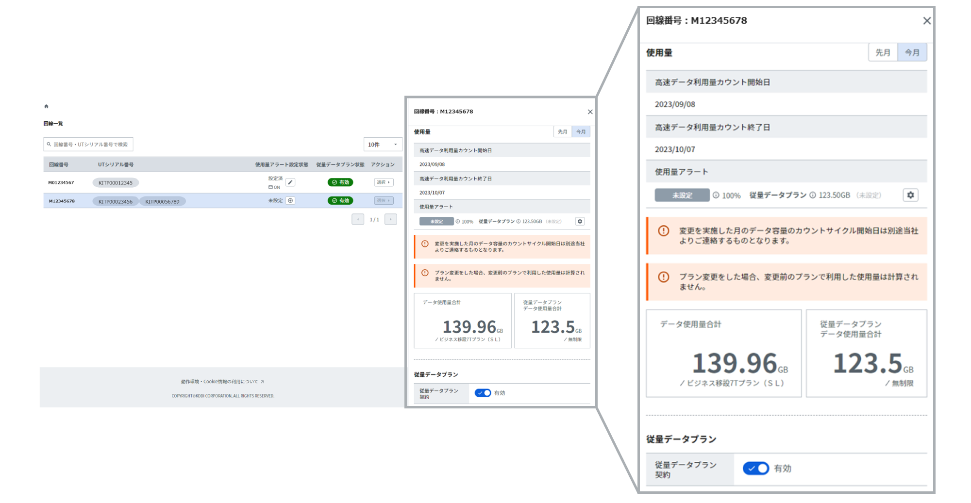This screenshot has width=971, height=503.
Task: Switch to 先月 tab in the enlarged panel
Action: [x=883, y=52]
